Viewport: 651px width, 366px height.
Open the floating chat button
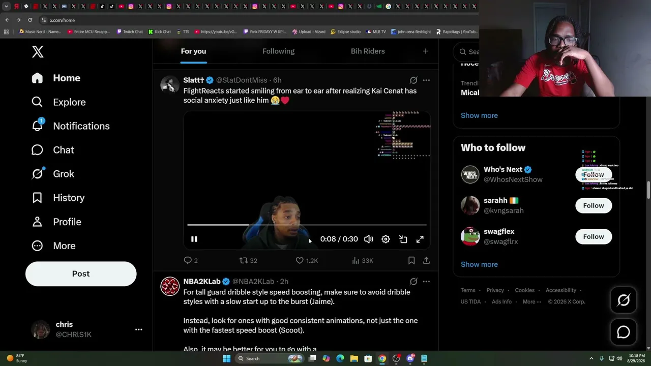click(624, 332)
